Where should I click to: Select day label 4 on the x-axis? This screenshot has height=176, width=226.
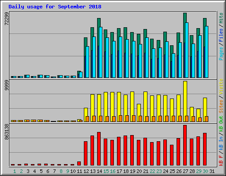(34, 171)
